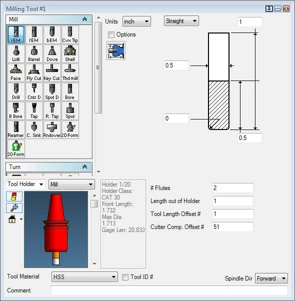This screenshot has width=295, height=301.
Task: Select the Shell mill tool
Action: (x=70, y=54)
